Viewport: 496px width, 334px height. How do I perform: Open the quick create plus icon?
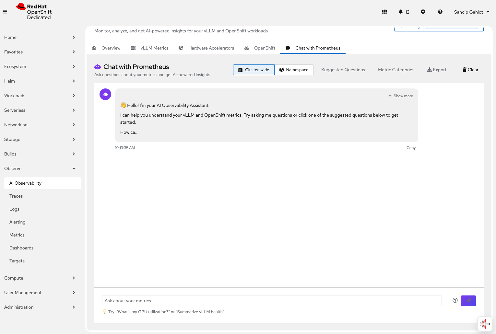423,12
